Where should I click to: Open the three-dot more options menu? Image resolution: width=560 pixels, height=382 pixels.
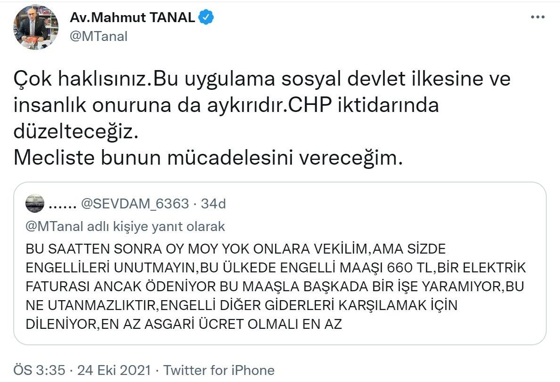point(537,17)
